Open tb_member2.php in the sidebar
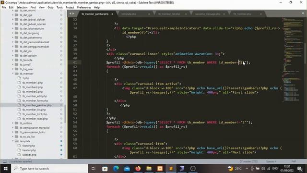This screenshot has height=173, width=307. [x=32, y=87]
